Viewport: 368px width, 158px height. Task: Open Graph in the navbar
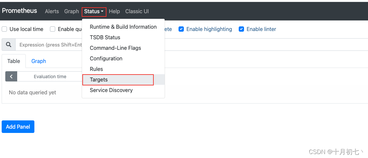point(71,12)
